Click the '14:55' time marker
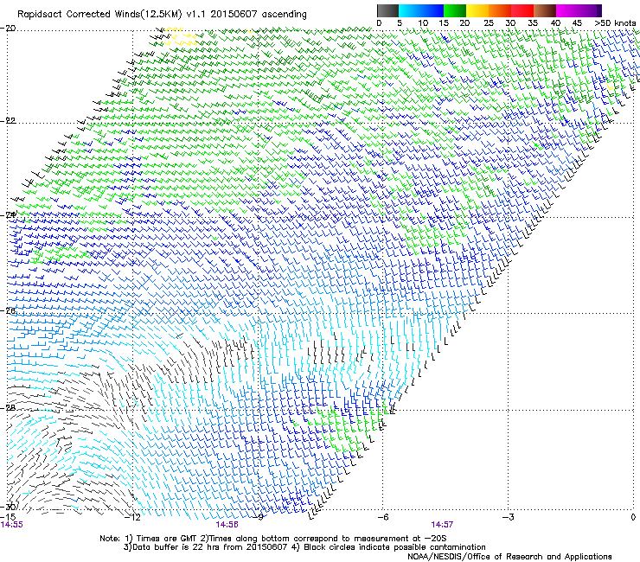 point(12,525)
